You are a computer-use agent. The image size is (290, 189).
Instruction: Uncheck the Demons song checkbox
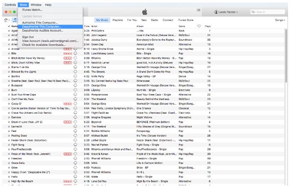click(9, 117)
